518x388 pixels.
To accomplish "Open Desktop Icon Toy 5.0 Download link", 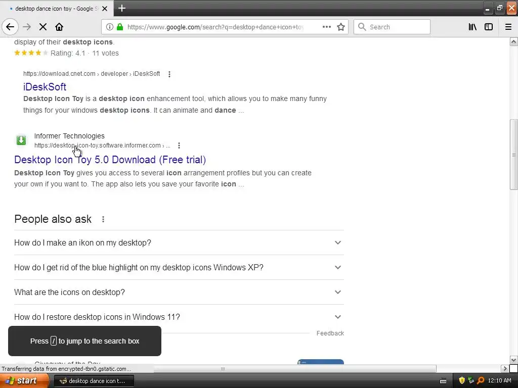I will (110, 160).
